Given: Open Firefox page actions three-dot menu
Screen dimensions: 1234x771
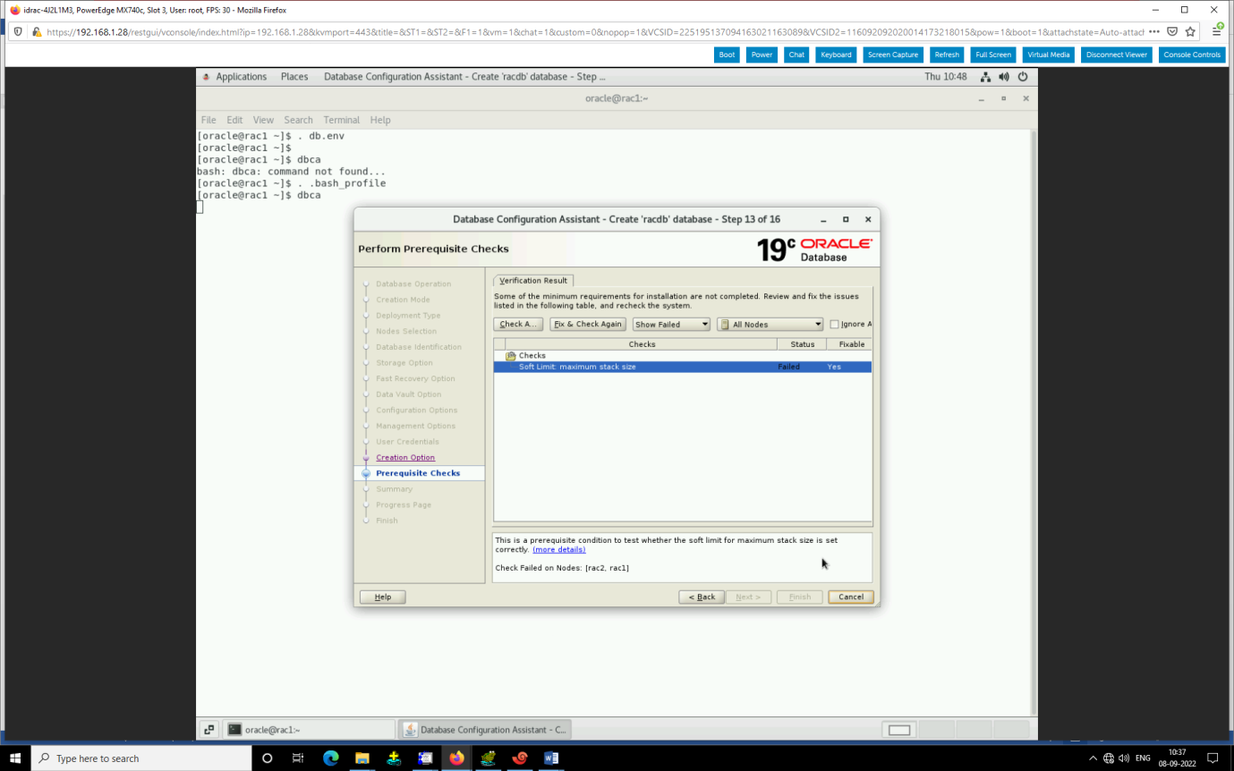Looking at the screenshot, I should [1154, 31].
